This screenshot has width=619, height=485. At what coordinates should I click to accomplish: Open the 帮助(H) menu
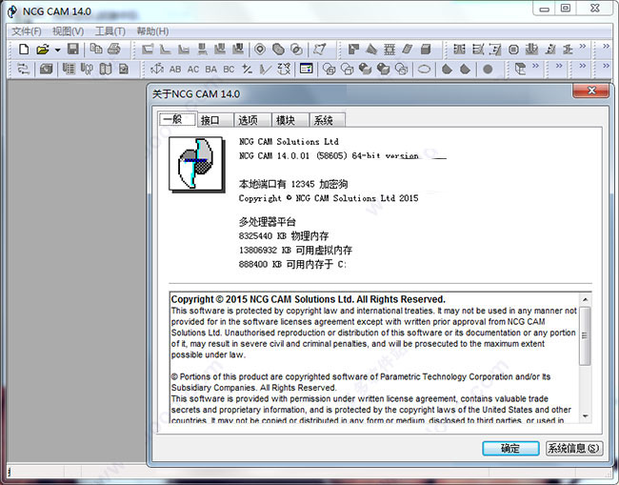point(152,31)
